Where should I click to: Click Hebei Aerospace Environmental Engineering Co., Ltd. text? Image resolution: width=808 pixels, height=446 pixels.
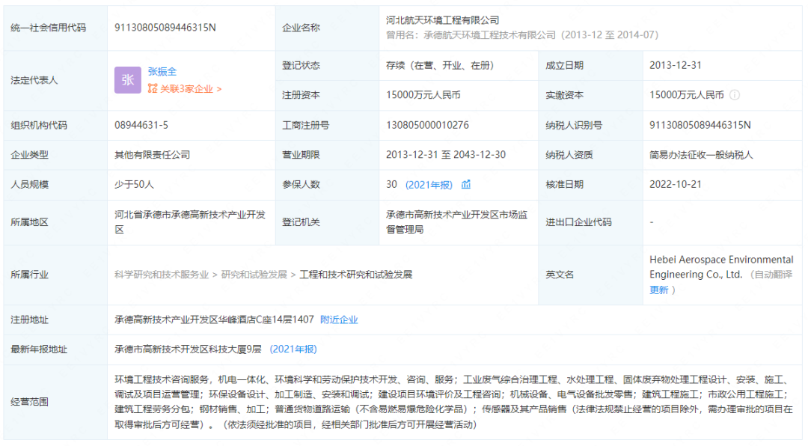click(721, 267)
